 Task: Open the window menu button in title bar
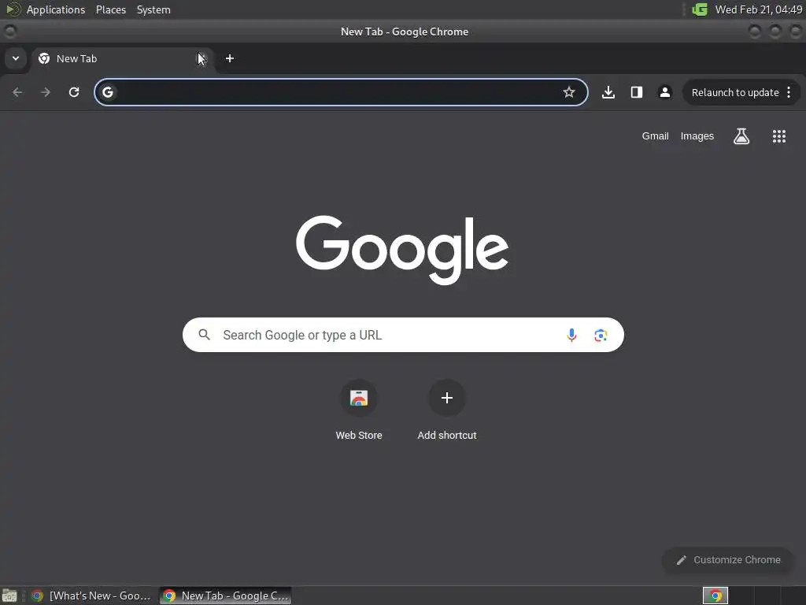9,32
